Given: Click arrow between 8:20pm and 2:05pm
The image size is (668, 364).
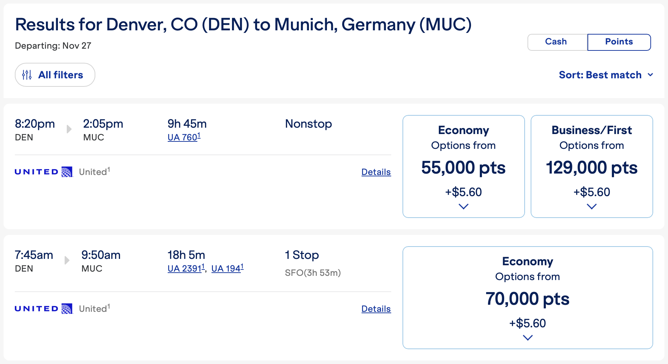Looking at the screenshot, I should click(x=69, y=129).
